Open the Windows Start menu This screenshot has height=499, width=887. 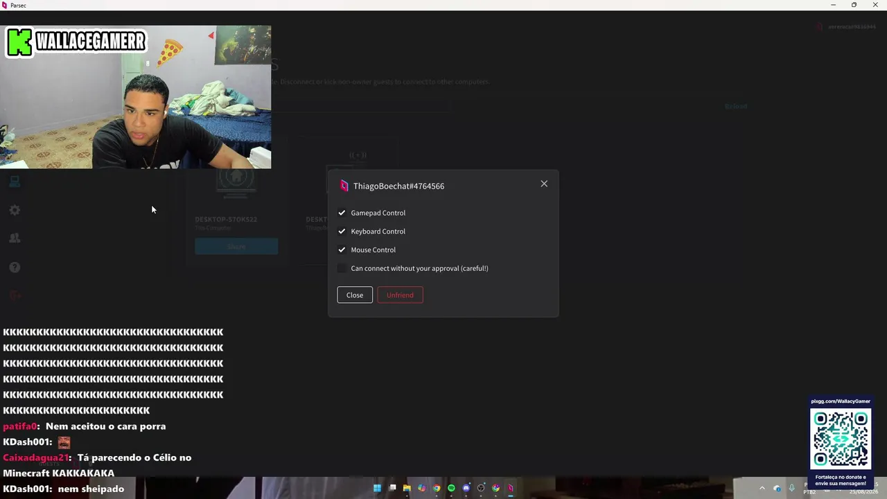click(x=377, y=488)
